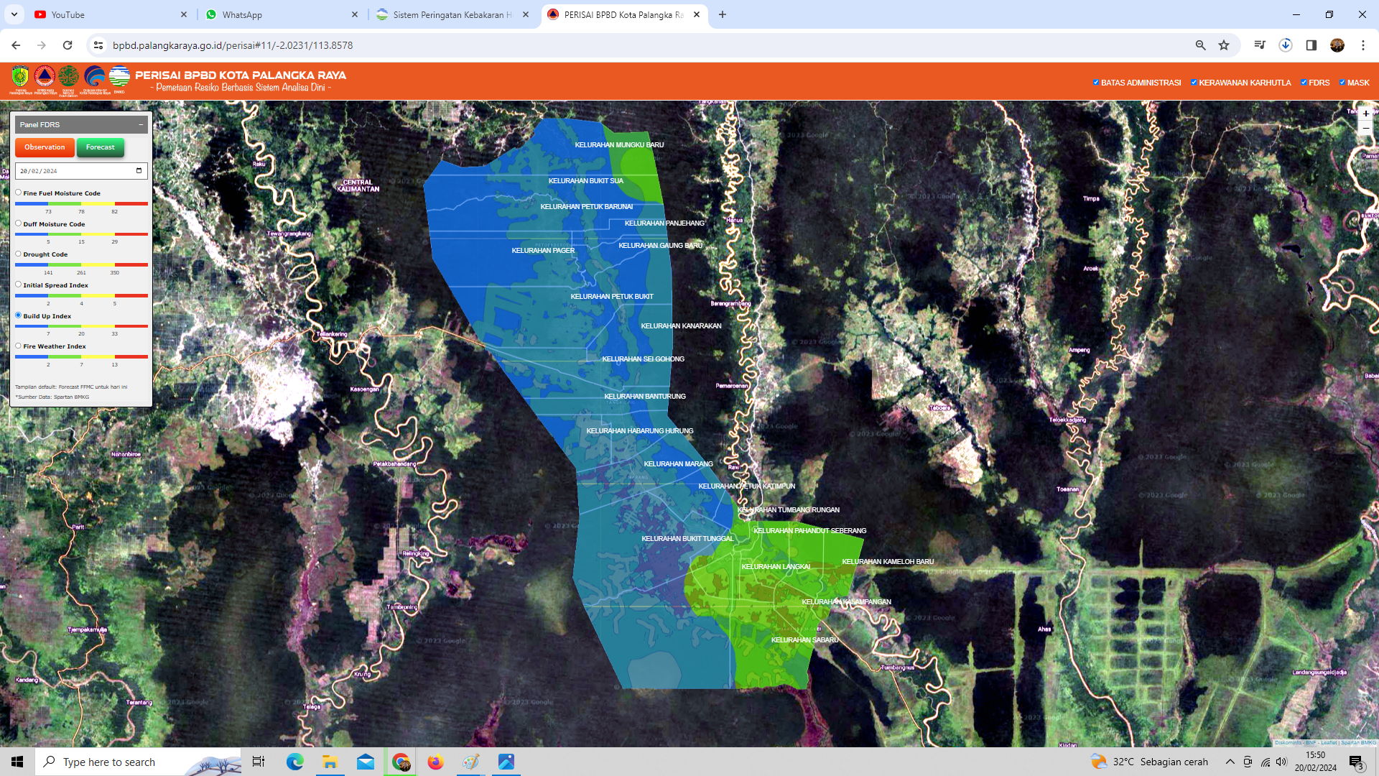Click Fine Fuel Moisture Code color legend bar

coord(81,203)
